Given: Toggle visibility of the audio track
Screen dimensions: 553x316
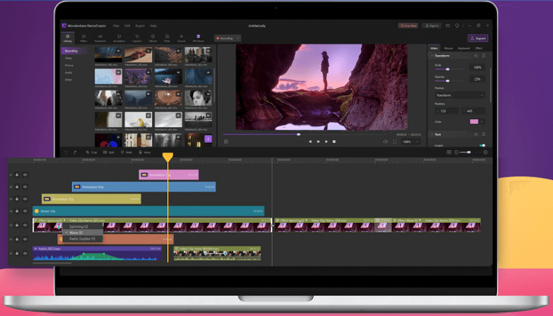Looking at the screenshot, I should [x=25, y=253].
